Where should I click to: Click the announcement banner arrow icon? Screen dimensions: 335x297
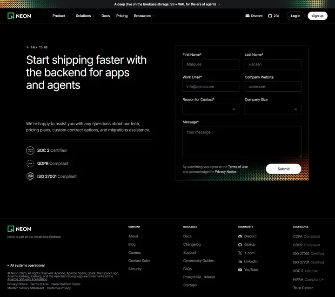(219, 4)
